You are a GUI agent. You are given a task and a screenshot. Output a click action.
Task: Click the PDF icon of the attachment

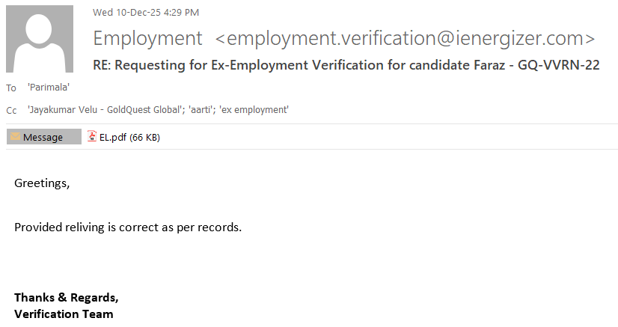pos(92,137)
